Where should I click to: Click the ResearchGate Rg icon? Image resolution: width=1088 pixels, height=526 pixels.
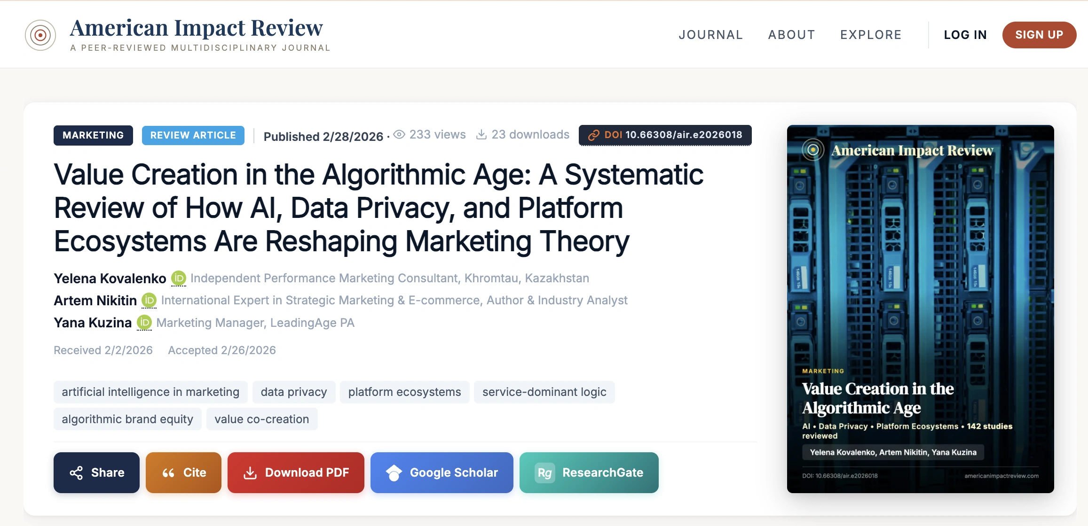544,473
